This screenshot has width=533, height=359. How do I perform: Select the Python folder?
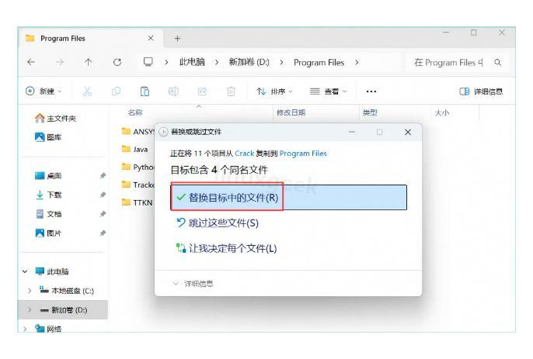point(138,167)
